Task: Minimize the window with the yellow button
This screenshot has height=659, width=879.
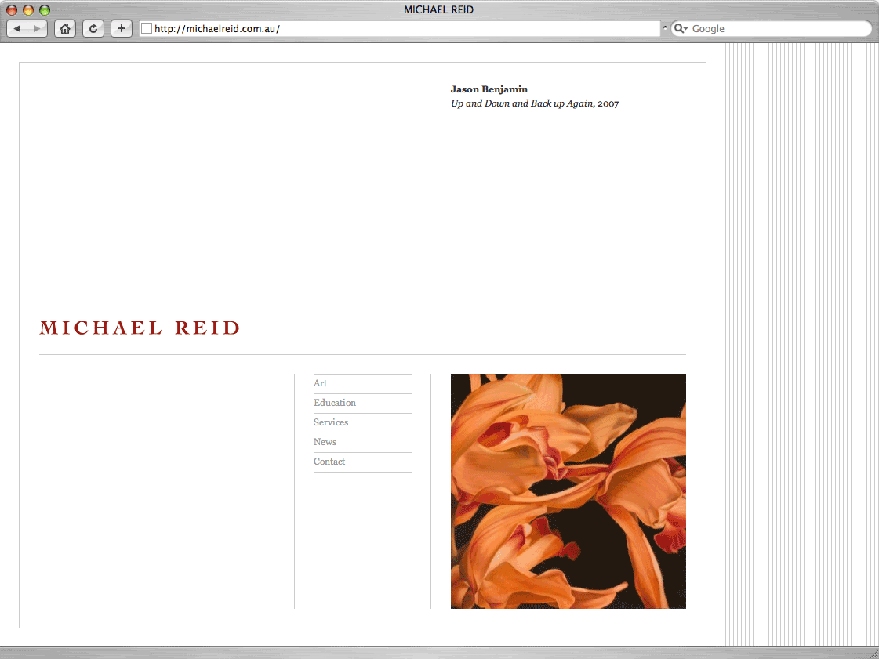Action: coord(28,9)
